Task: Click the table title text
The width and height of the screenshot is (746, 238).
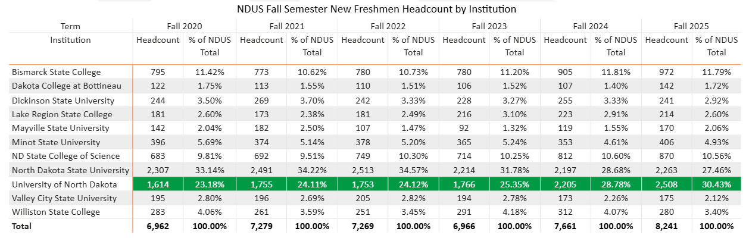Action: 376,10
